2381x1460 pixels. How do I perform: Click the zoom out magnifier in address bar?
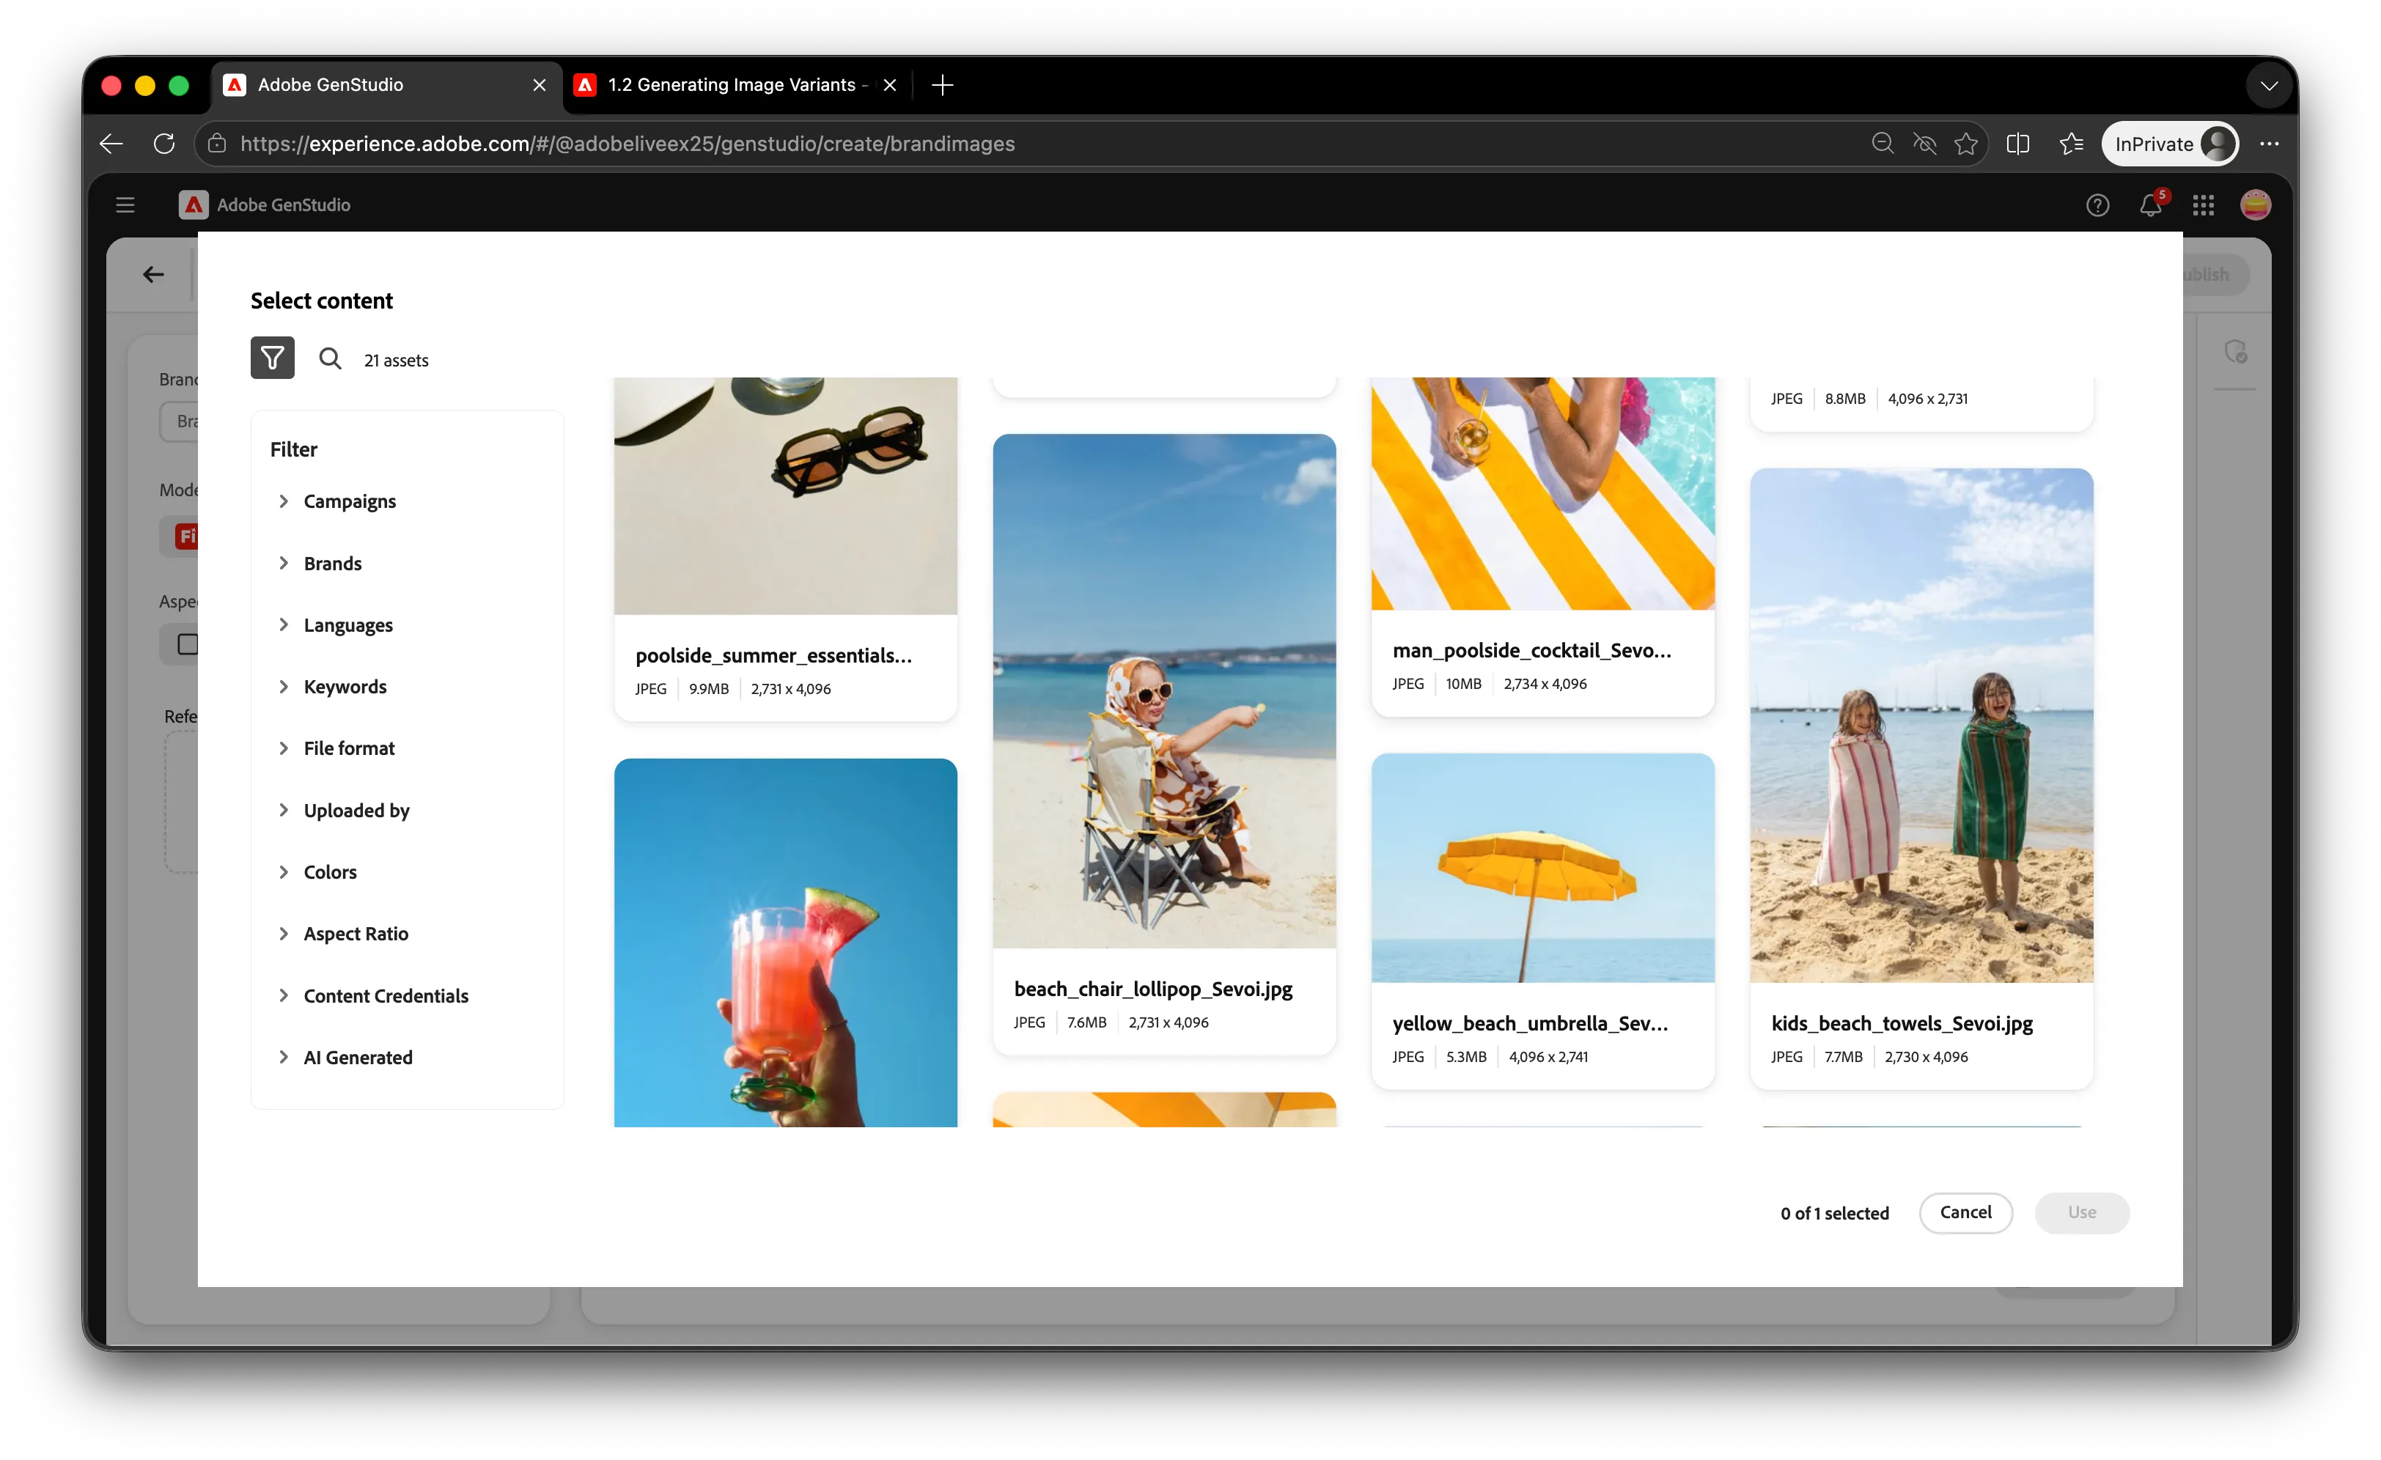pos(1881,144)
